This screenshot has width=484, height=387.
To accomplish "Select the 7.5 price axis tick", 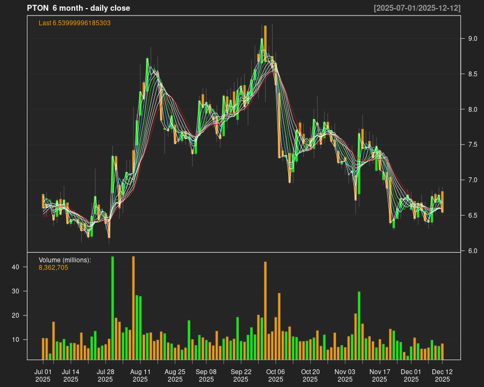I will coord(471,145).
